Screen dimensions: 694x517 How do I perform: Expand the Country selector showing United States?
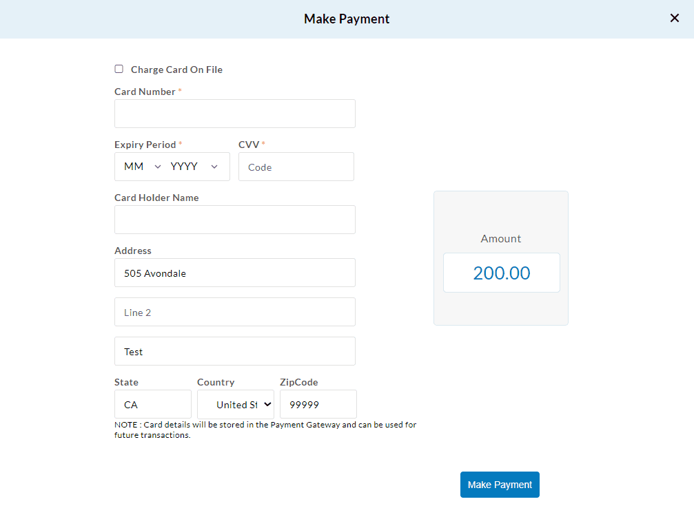[235, 404]
